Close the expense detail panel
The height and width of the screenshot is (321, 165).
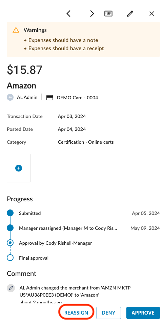tap(152, 14)
